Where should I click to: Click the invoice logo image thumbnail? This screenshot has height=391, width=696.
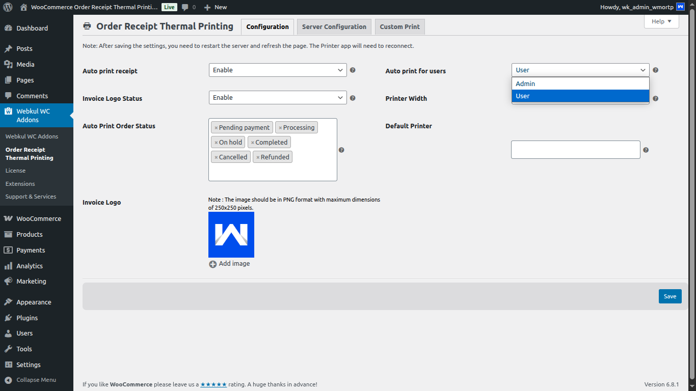coord(231,235)
